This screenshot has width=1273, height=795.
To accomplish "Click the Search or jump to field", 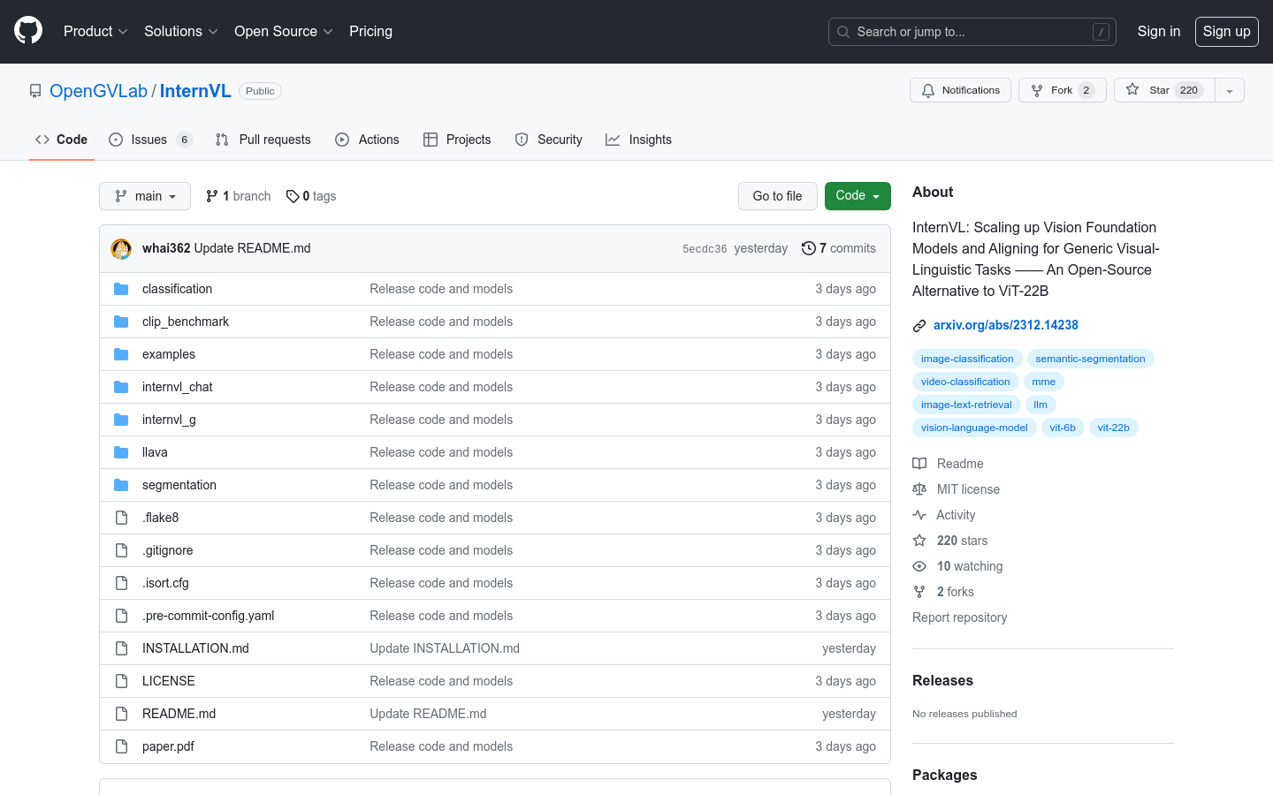I will point(972,32).
